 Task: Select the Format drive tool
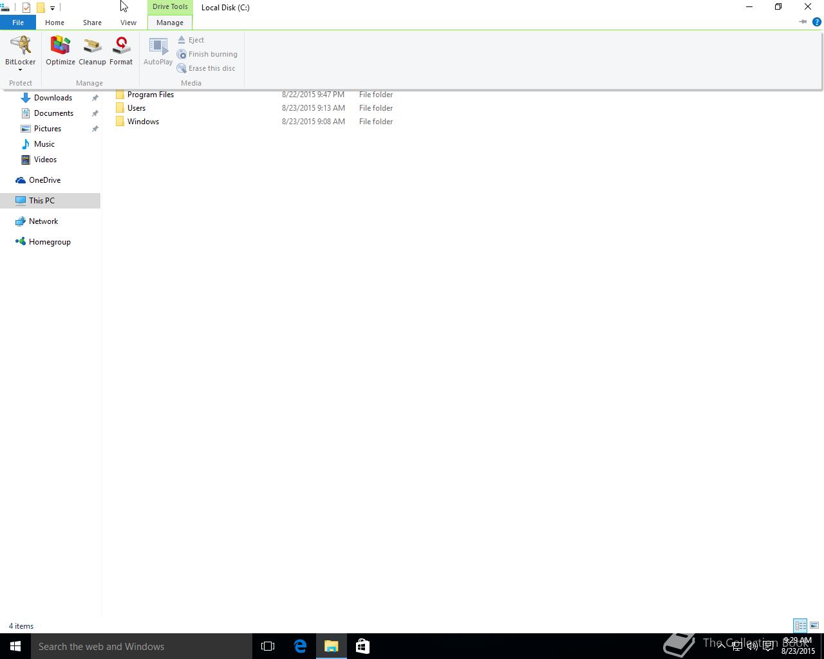pyautogui.click(x=121, y=51)
